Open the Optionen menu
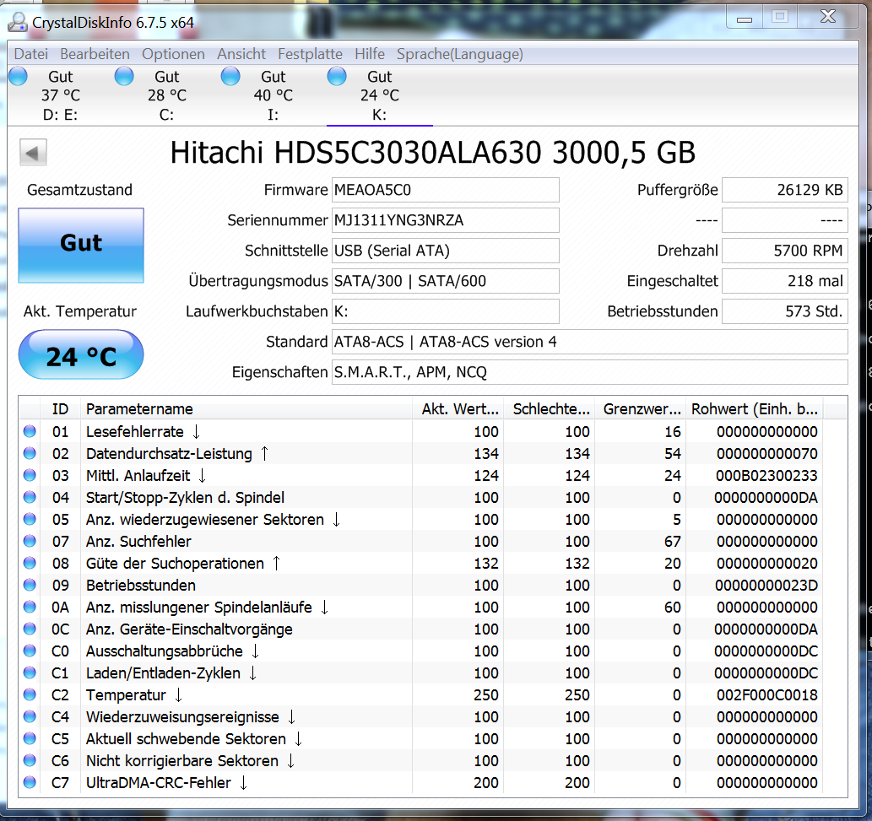The width and height of the screenshot is (872, 821). (173, 54)
